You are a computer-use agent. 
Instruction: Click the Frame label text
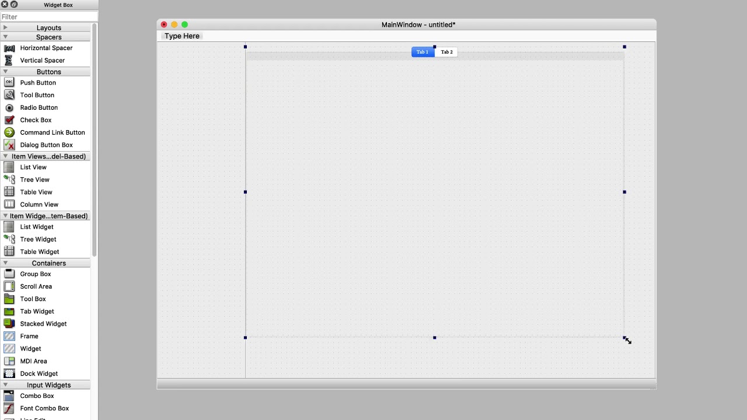pyautogui.click(x=29, y=336)
